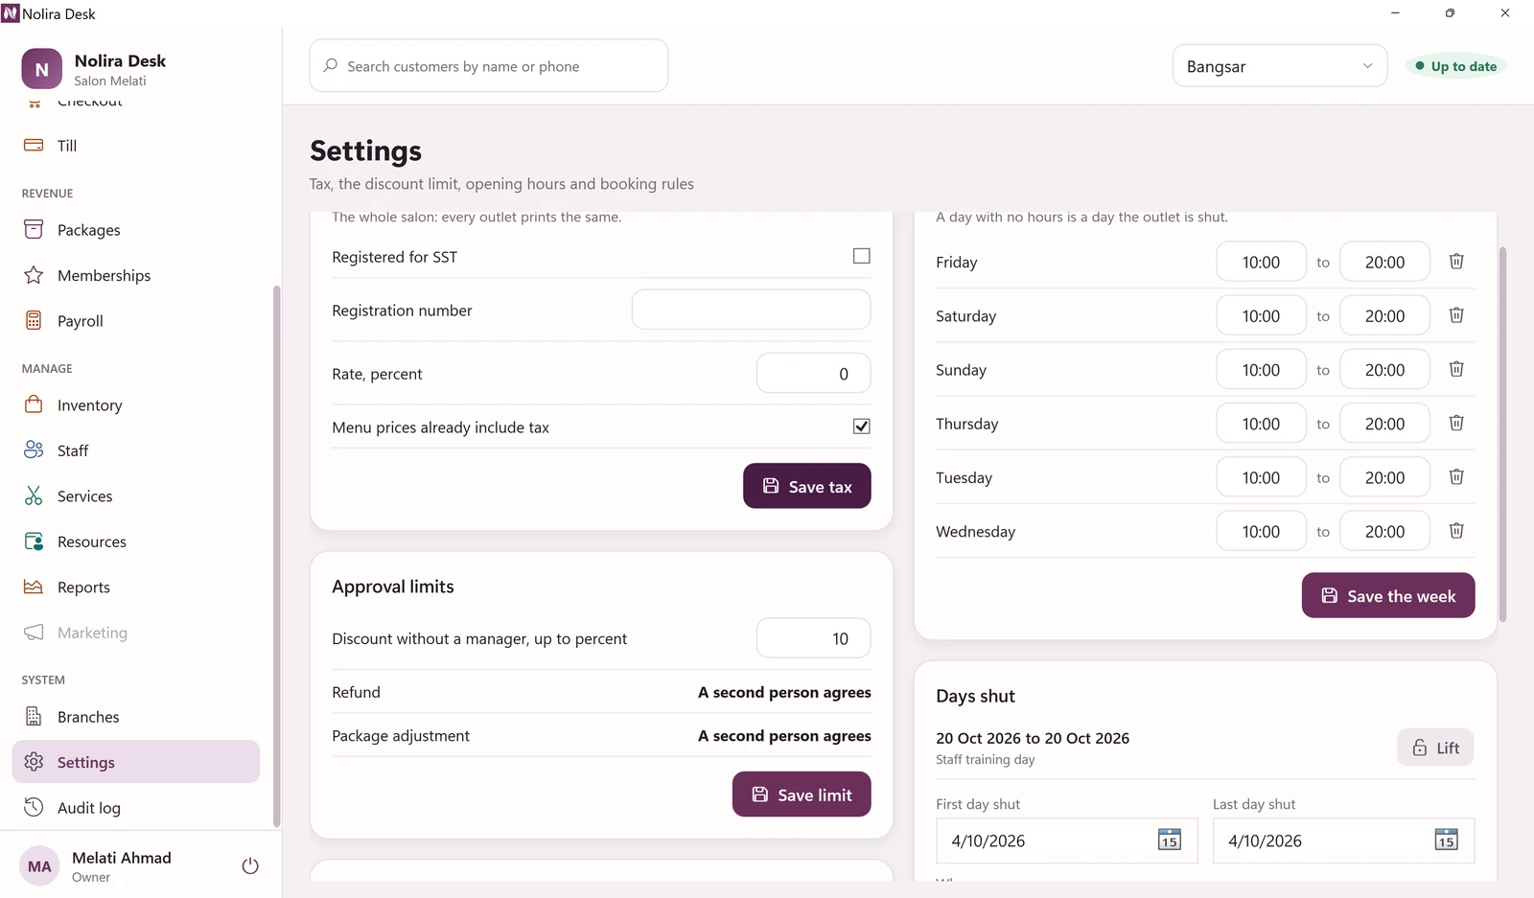This screenshot has height=898, width=1534.
Task: Untick Menu prices already include tax
Action: [x=861, y=426]
